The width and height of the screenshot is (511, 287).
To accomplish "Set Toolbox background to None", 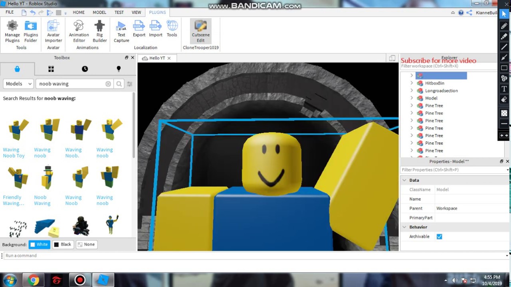I will pyautogui.click(x=86, y=244).
